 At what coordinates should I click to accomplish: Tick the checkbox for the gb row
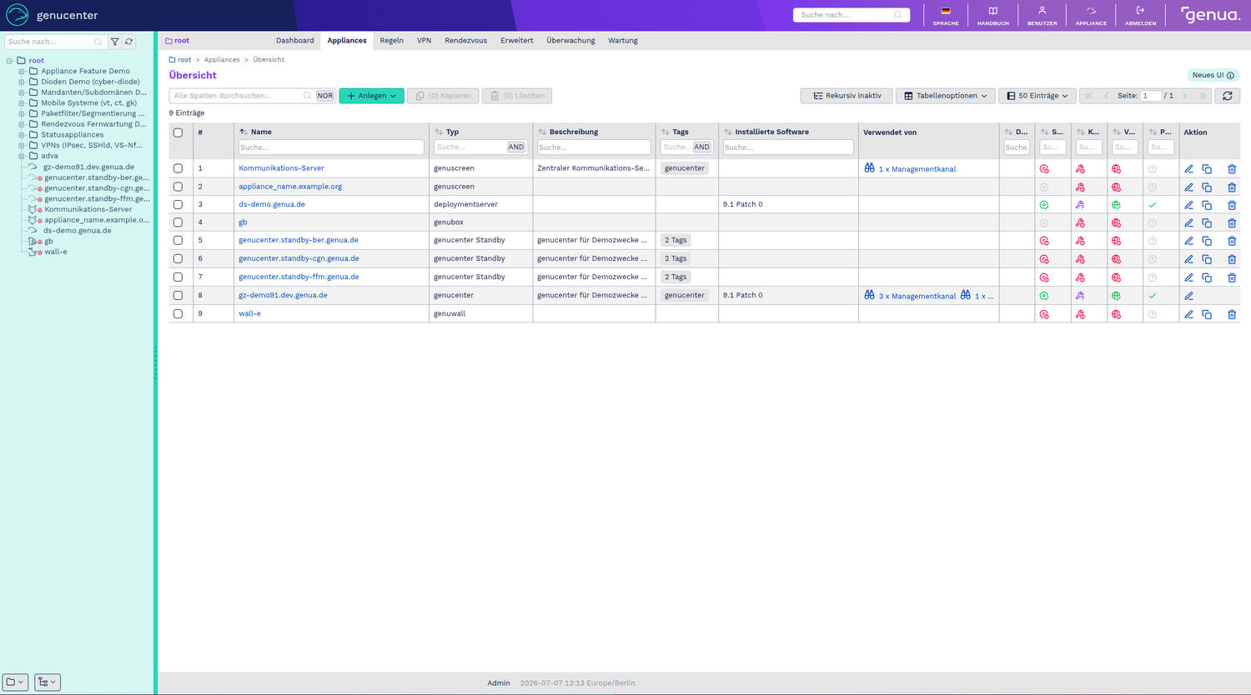(178, 222)
